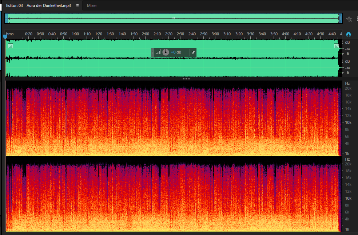Click 10k on the upper frequency scale
The height and width of the screenshot is (235, 358).
point(348,122)
